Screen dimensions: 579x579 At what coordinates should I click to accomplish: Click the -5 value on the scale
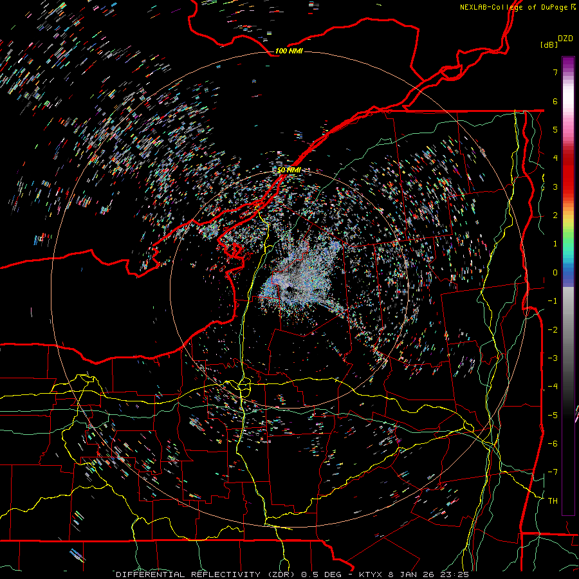pyautogui.click(x=553, y=416)
